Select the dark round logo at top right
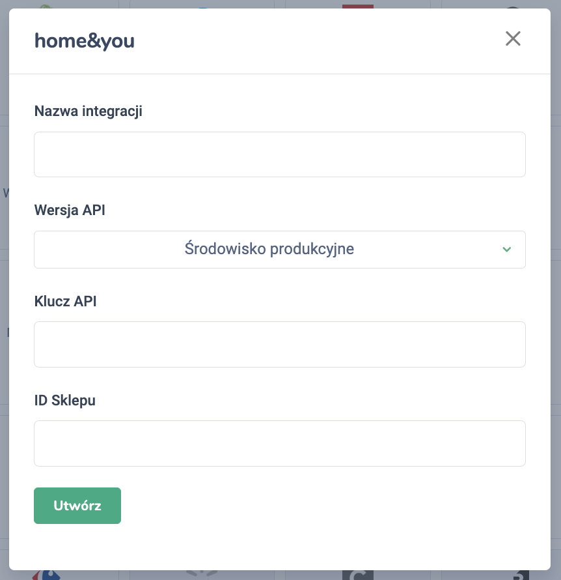The height and width of the screenshot is (580, 561). 513,7
